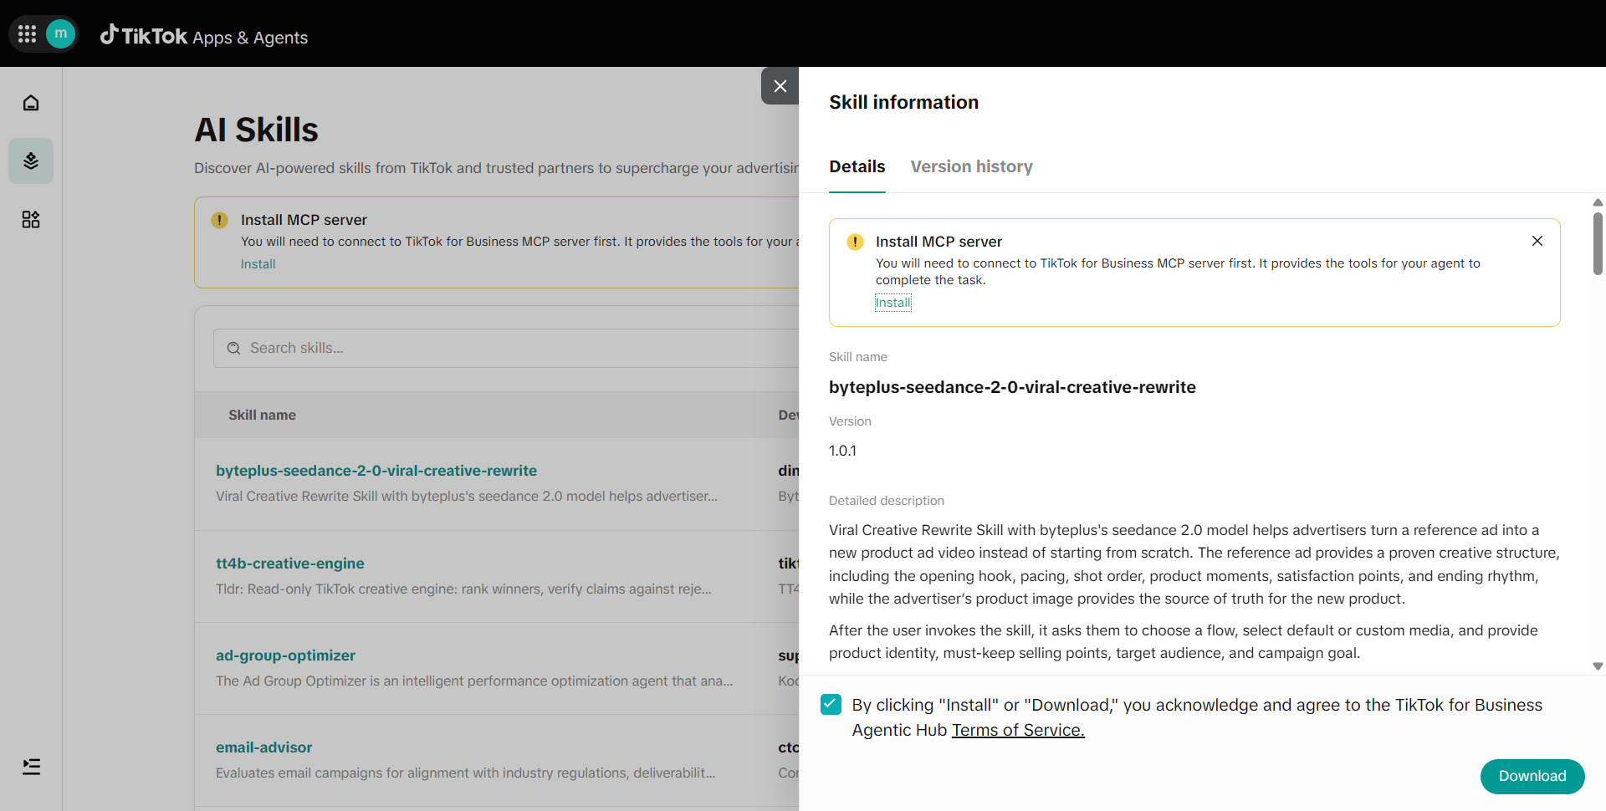Open the tt4b-creative-engine skill

tap(290, 564)
